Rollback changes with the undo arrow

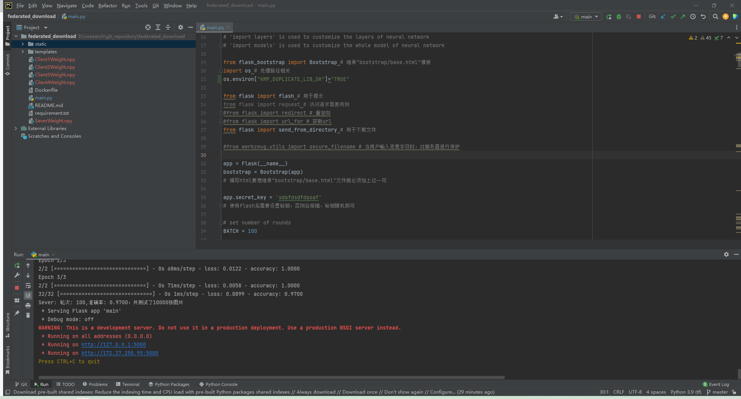tap(703, 16)
